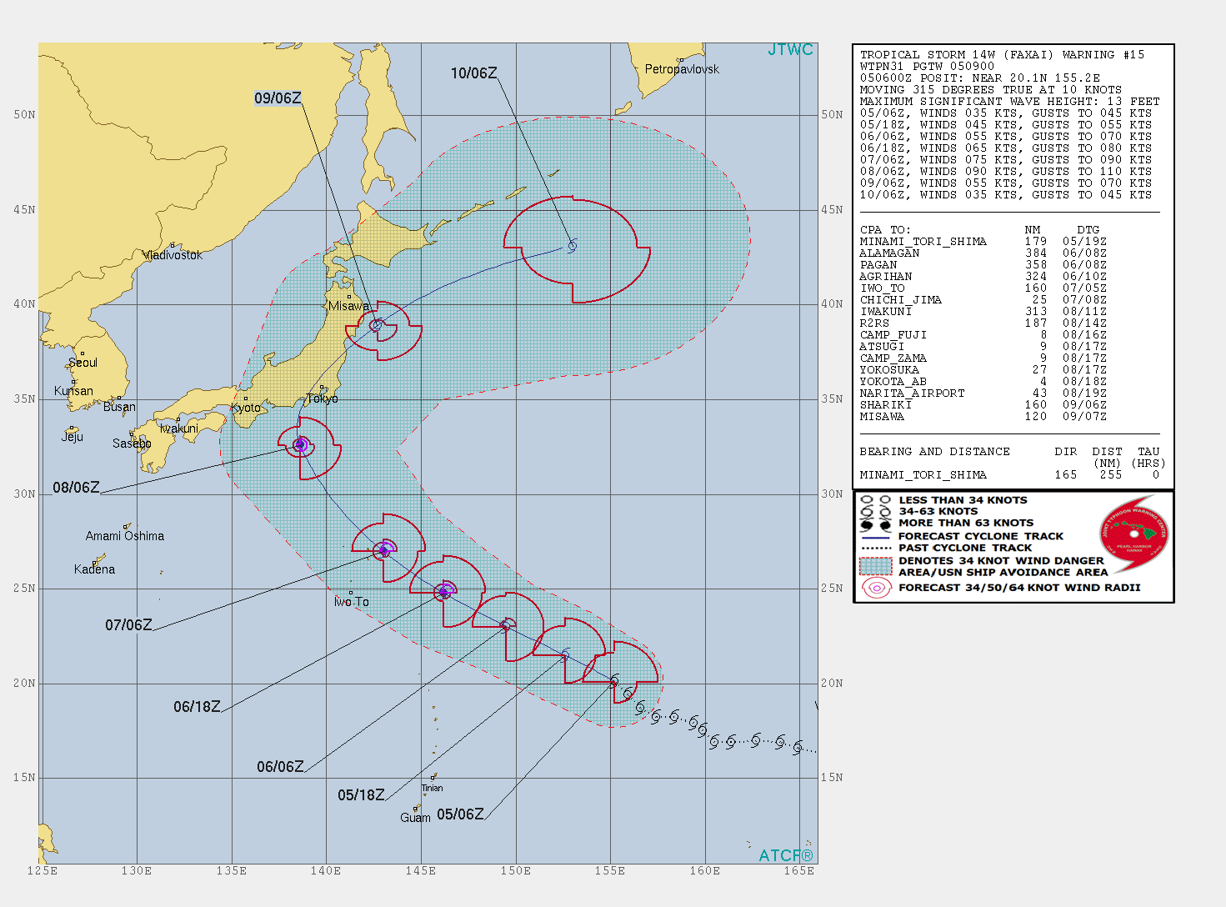Click the Vladivostok city marker
The image size is (1226, 907).
(x=173, y=245)
